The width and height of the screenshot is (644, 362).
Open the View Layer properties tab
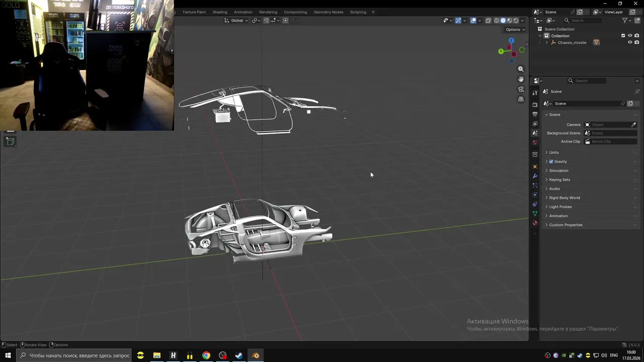pos(535,124)
